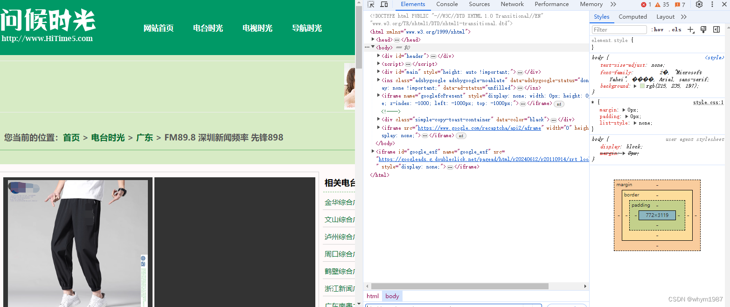Toggle the device toolbar icon
Image resolution: width=730 pixels, height=307 pixels.
[384, 4]
